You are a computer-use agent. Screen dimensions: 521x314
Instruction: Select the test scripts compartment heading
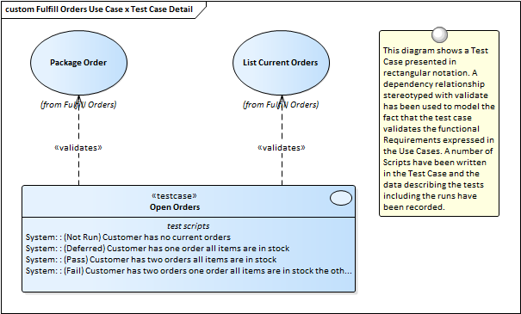[x=188, y=226]
